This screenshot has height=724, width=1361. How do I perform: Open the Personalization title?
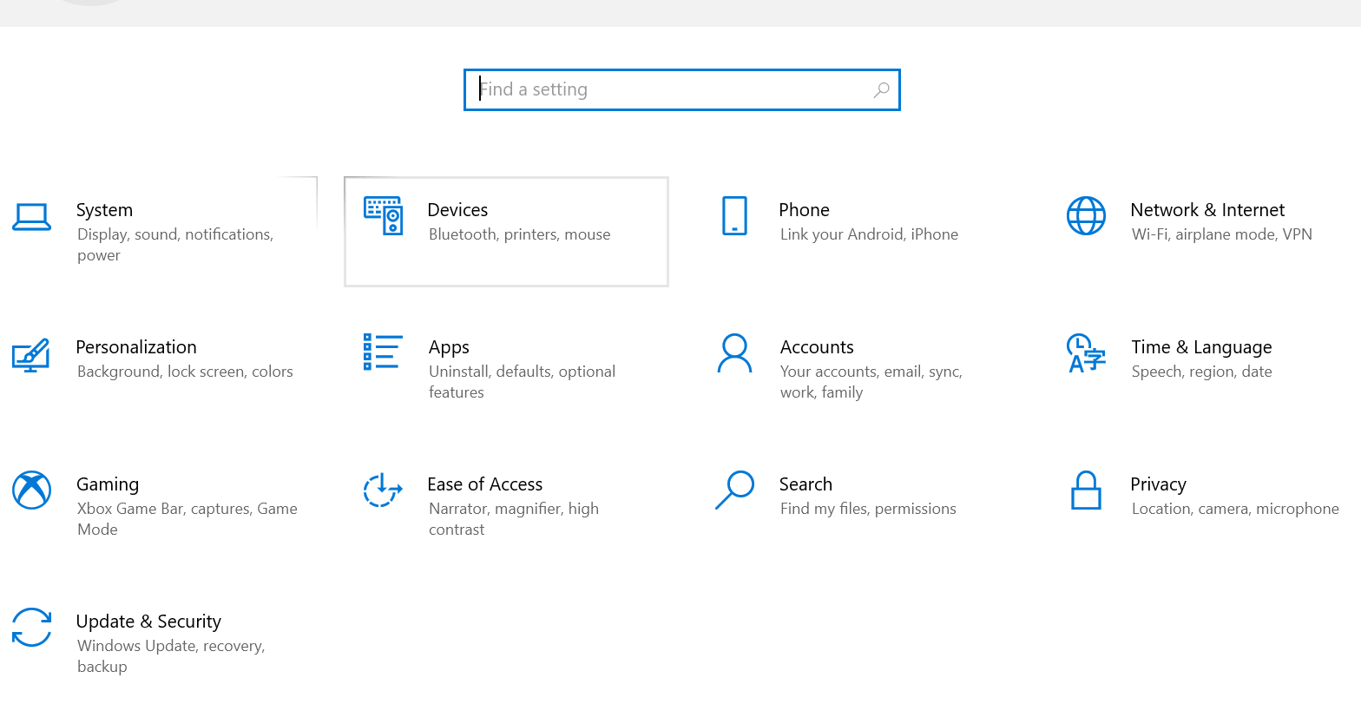pos(136,347)
